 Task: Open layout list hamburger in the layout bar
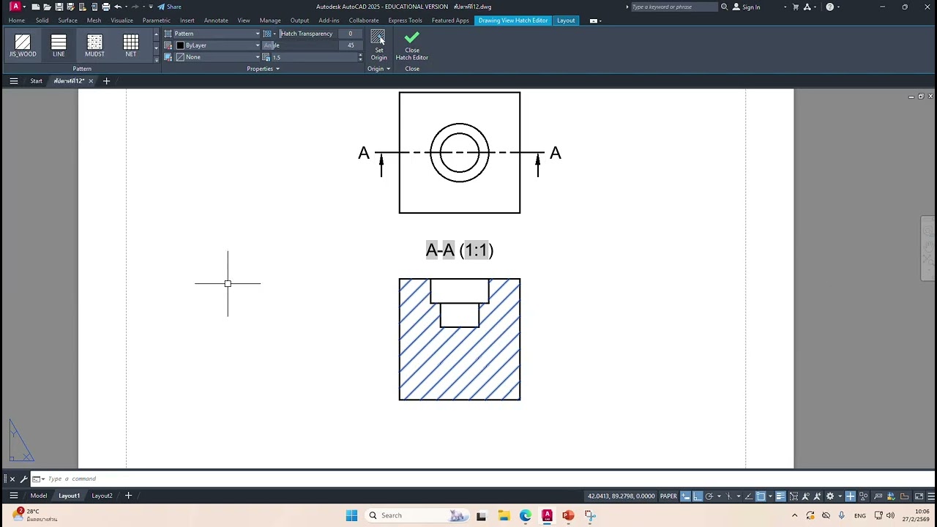click(13, 496)
